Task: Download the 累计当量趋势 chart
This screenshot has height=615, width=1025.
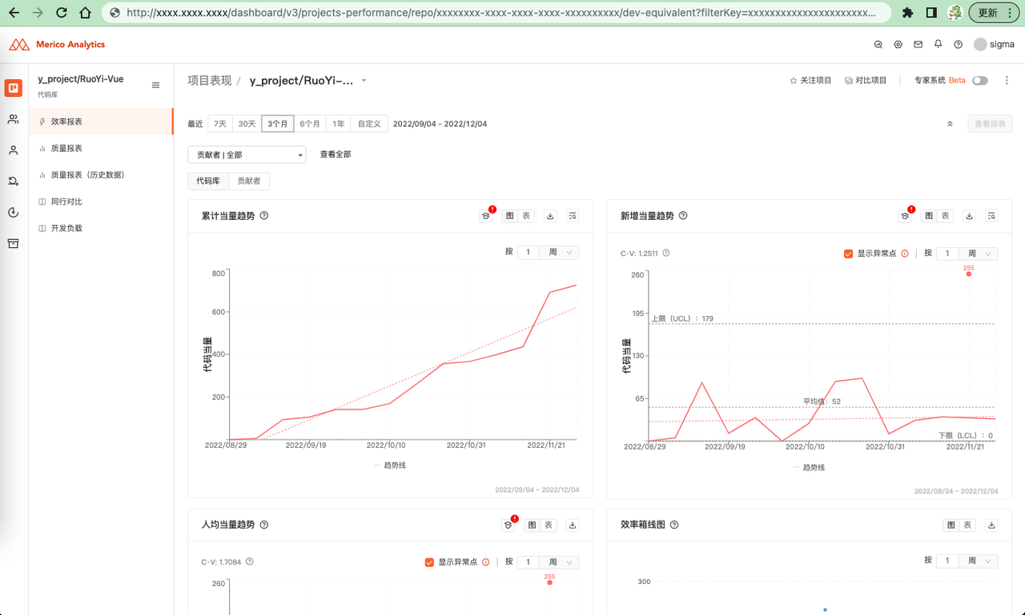Action: pos(550,216)
